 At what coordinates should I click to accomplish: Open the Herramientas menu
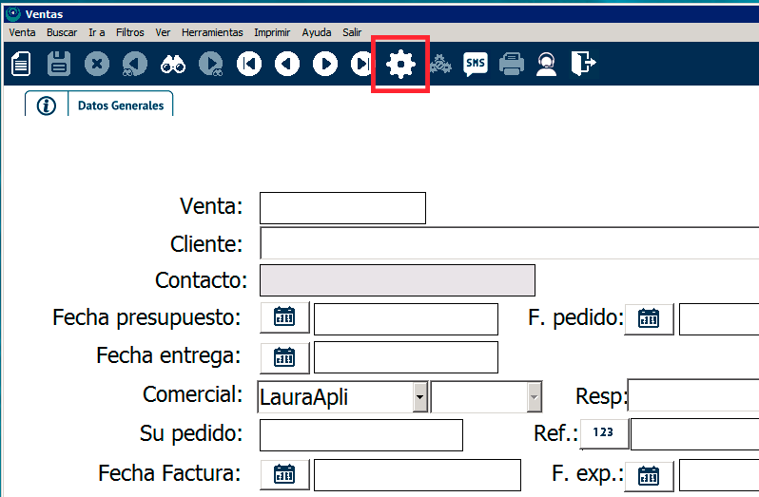tap(211, 32)
